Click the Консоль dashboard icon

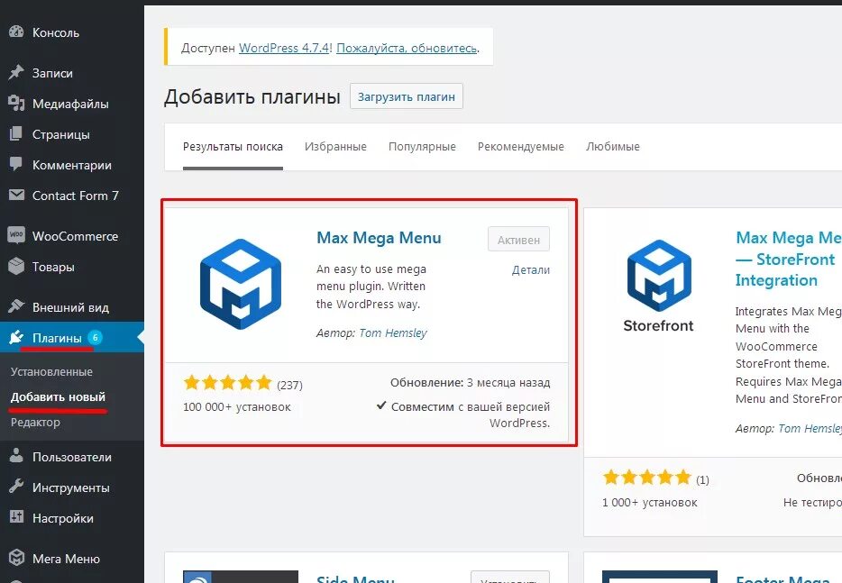(16, 32)
